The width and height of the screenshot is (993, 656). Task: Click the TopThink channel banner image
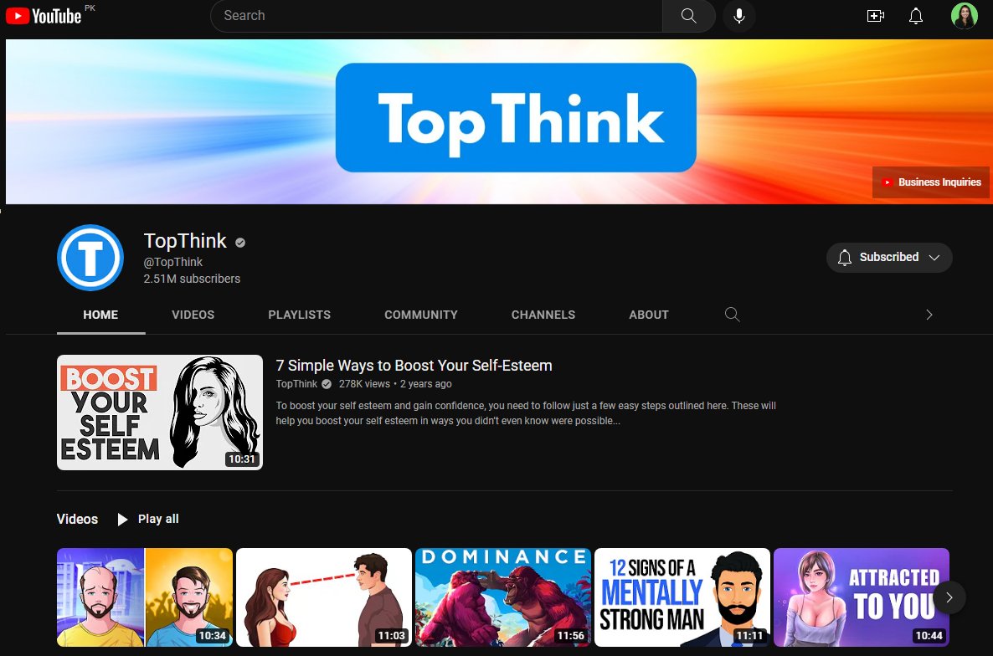pos(497,121)
